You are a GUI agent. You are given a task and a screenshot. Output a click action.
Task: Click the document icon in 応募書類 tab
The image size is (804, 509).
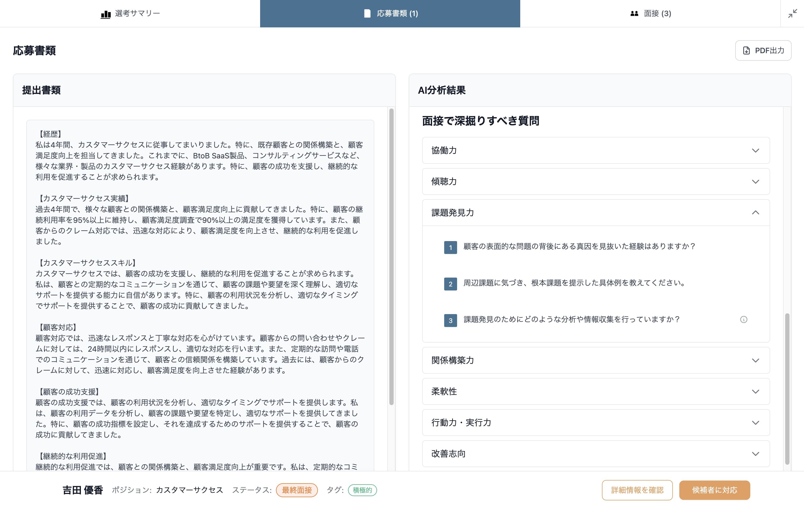click(x=367, y=13)
